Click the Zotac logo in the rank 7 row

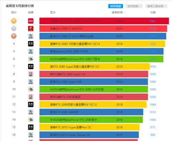31,67
